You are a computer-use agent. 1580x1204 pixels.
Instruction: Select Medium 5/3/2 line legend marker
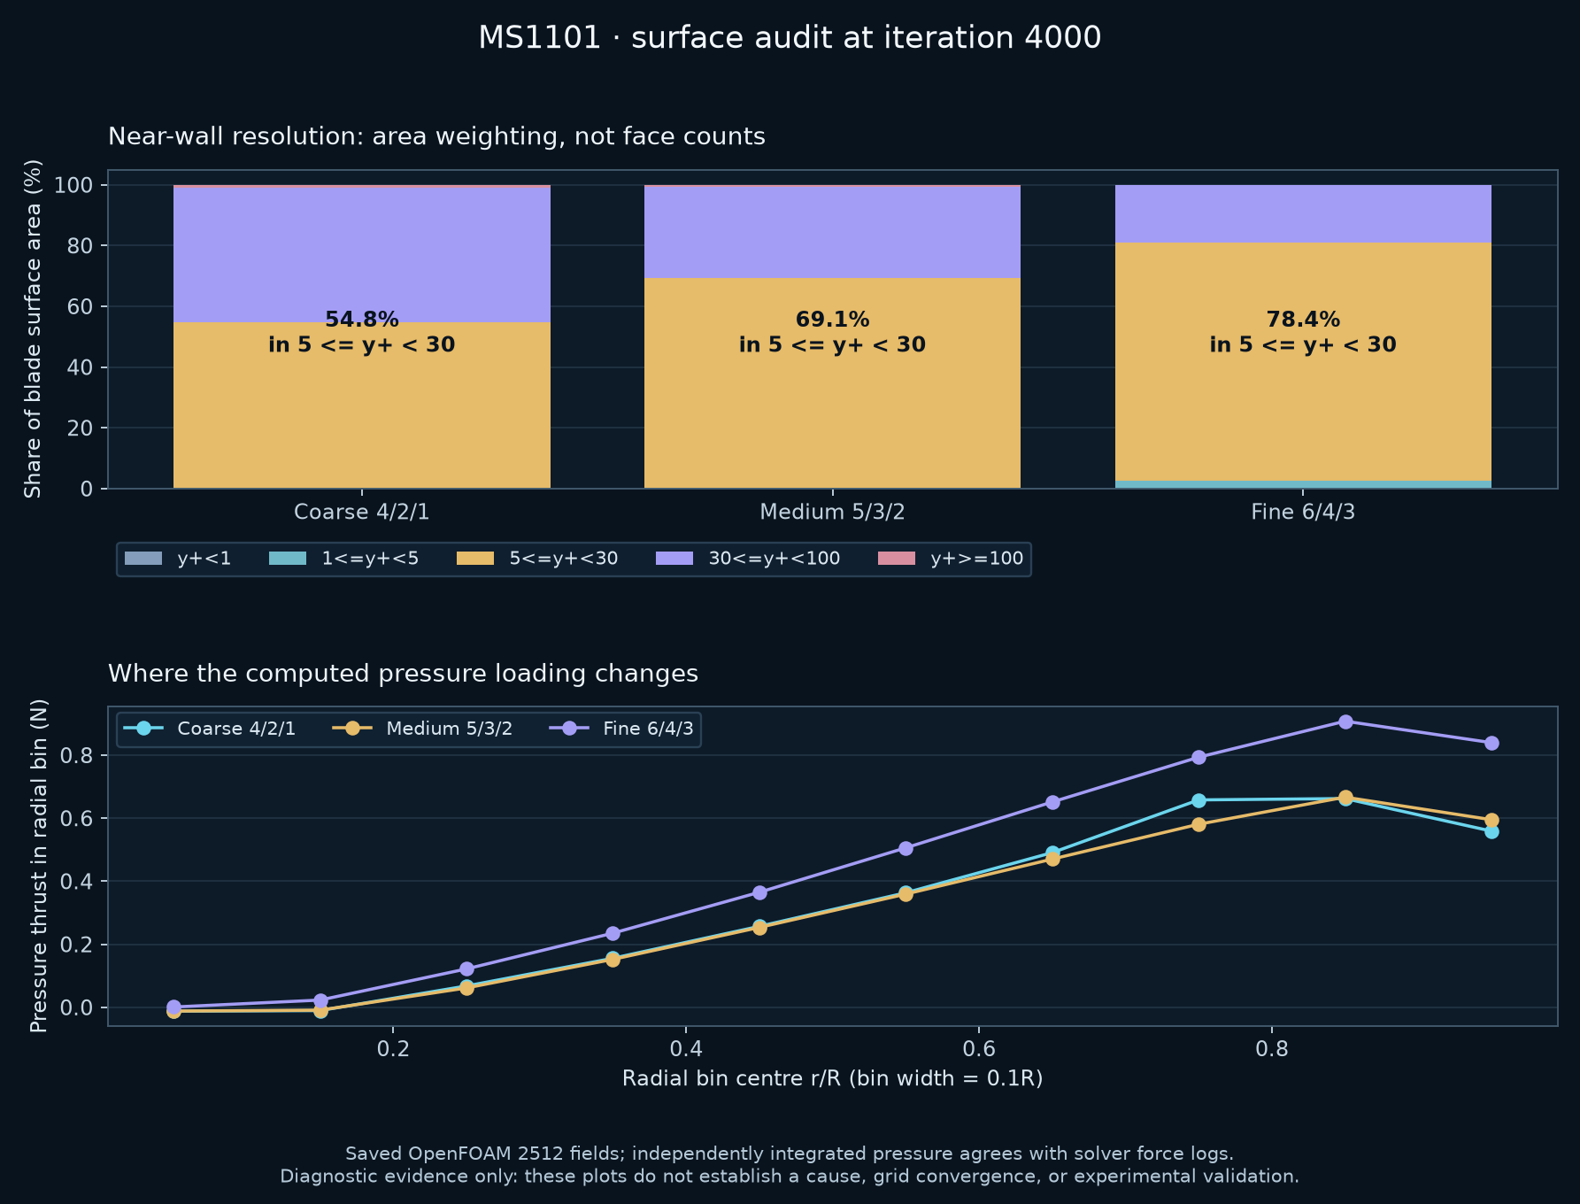(352, 729)
